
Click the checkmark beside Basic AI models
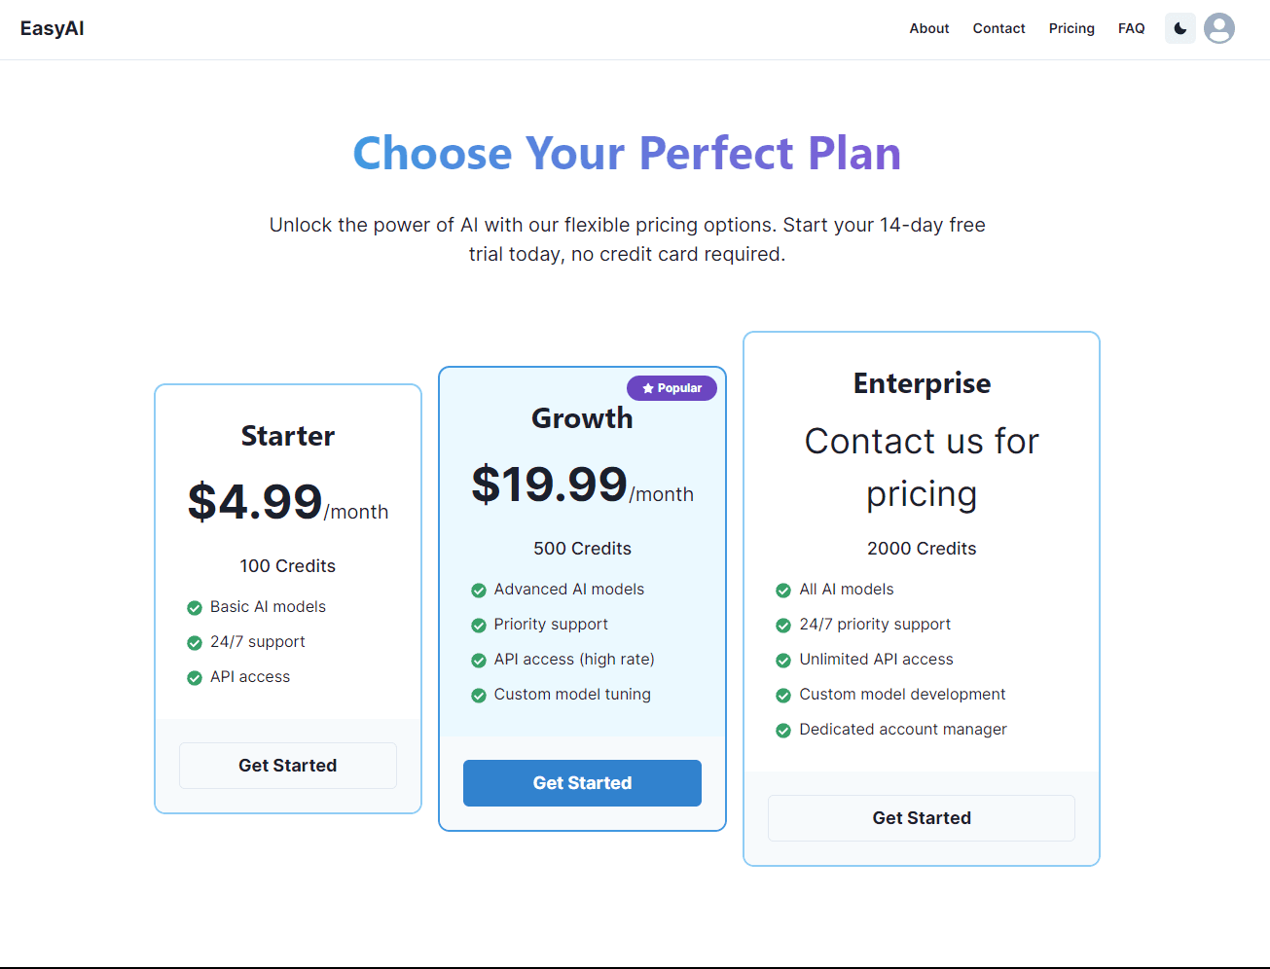194,607
